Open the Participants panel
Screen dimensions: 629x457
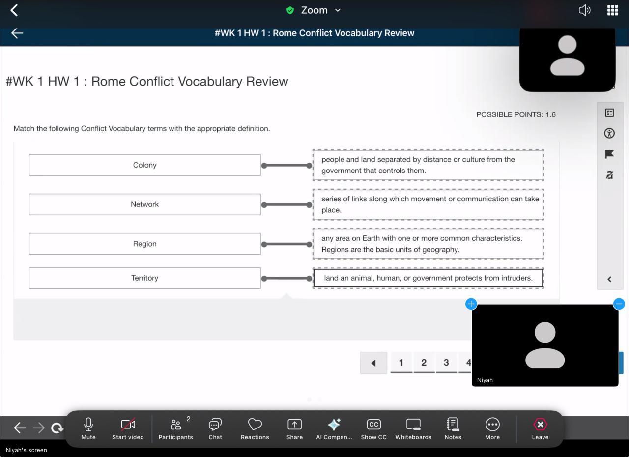point(175,428)
